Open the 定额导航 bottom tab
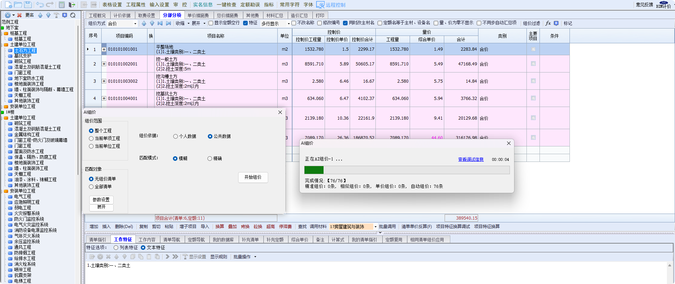The height and width of the screenshot is (284, 675). 196,240
